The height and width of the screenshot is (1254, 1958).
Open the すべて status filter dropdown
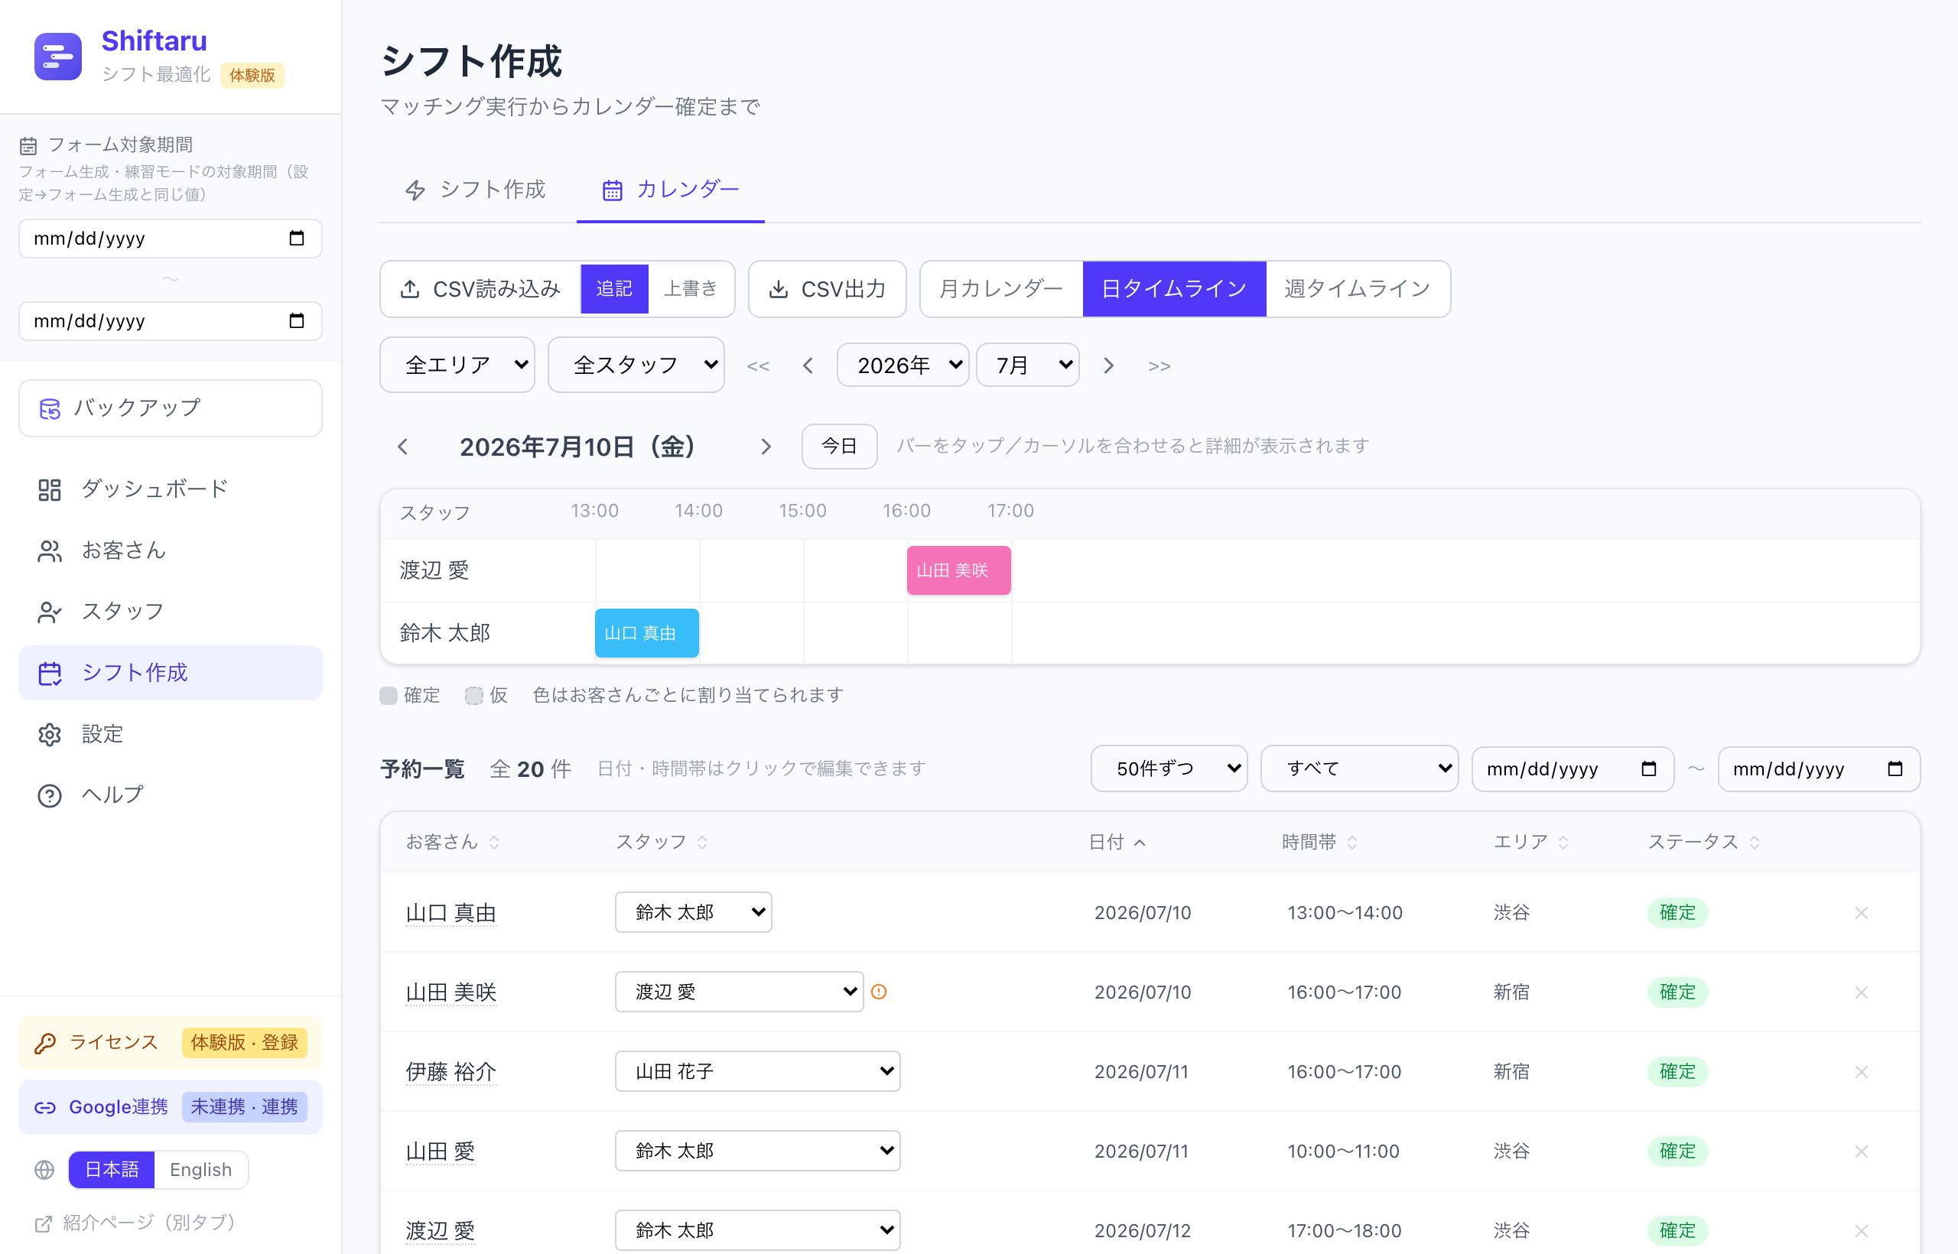1359,768
